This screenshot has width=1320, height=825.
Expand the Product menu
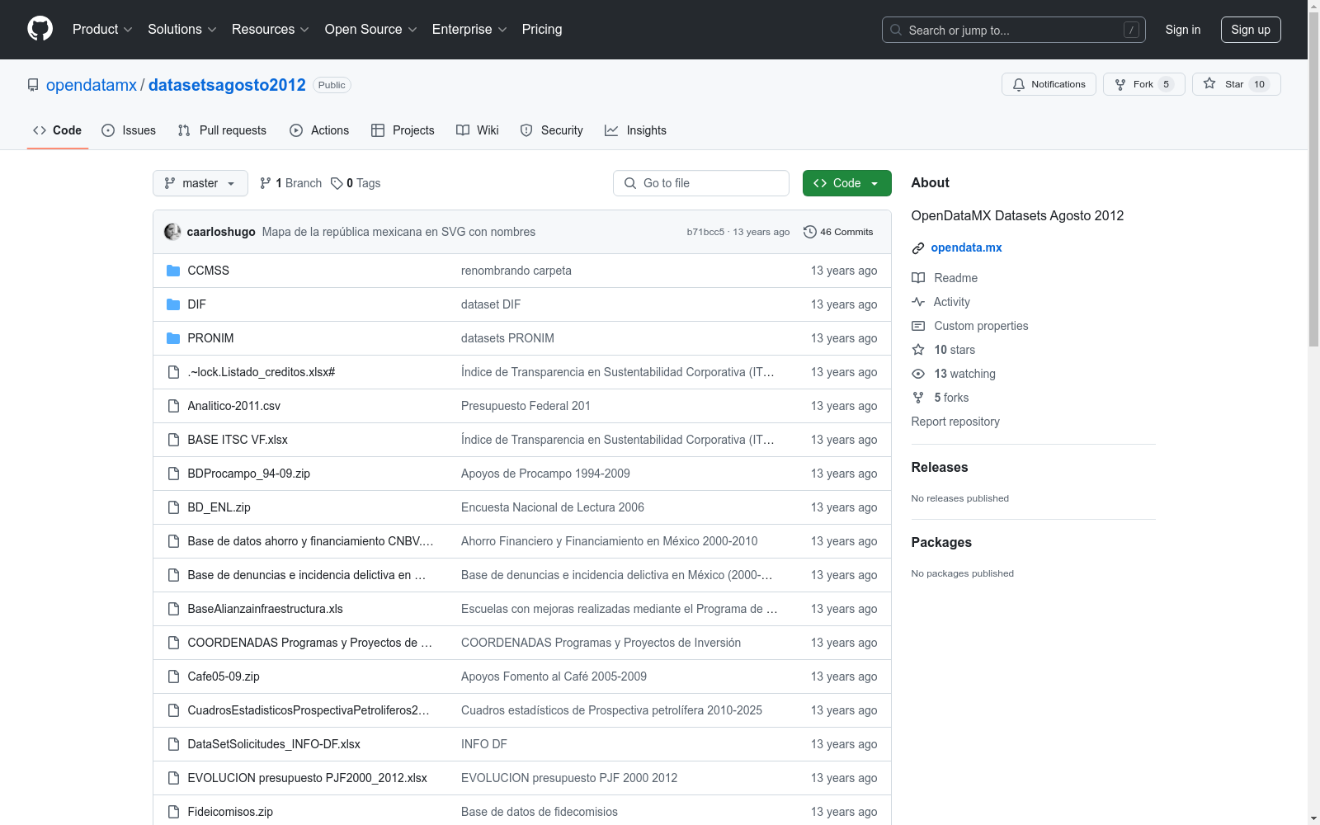click(x=102, y=29)
